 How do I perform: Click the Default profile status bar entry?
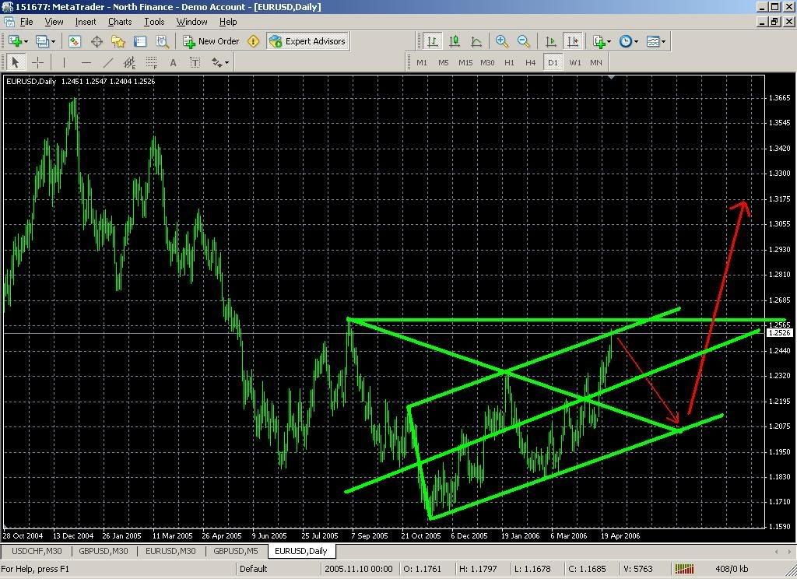253,569
